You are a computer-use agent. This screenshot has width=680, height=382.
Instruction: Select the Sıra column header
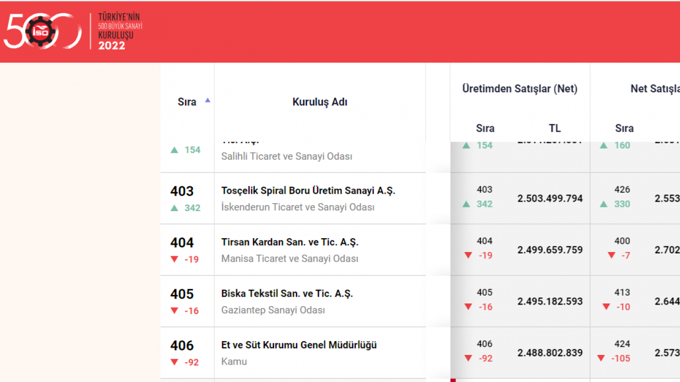187,102
